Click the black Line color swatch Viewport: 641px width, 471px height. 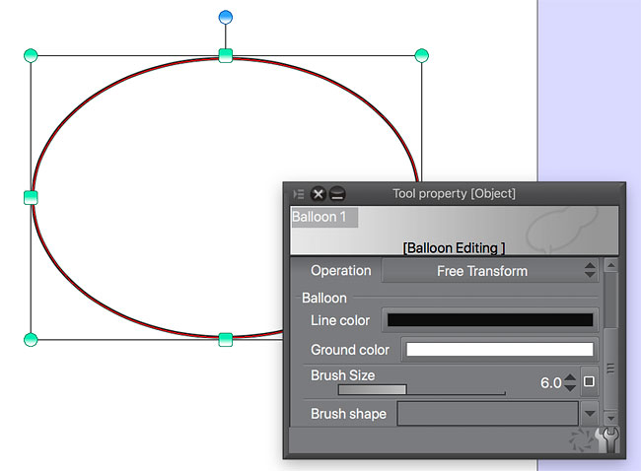click(x=490, y=320)
